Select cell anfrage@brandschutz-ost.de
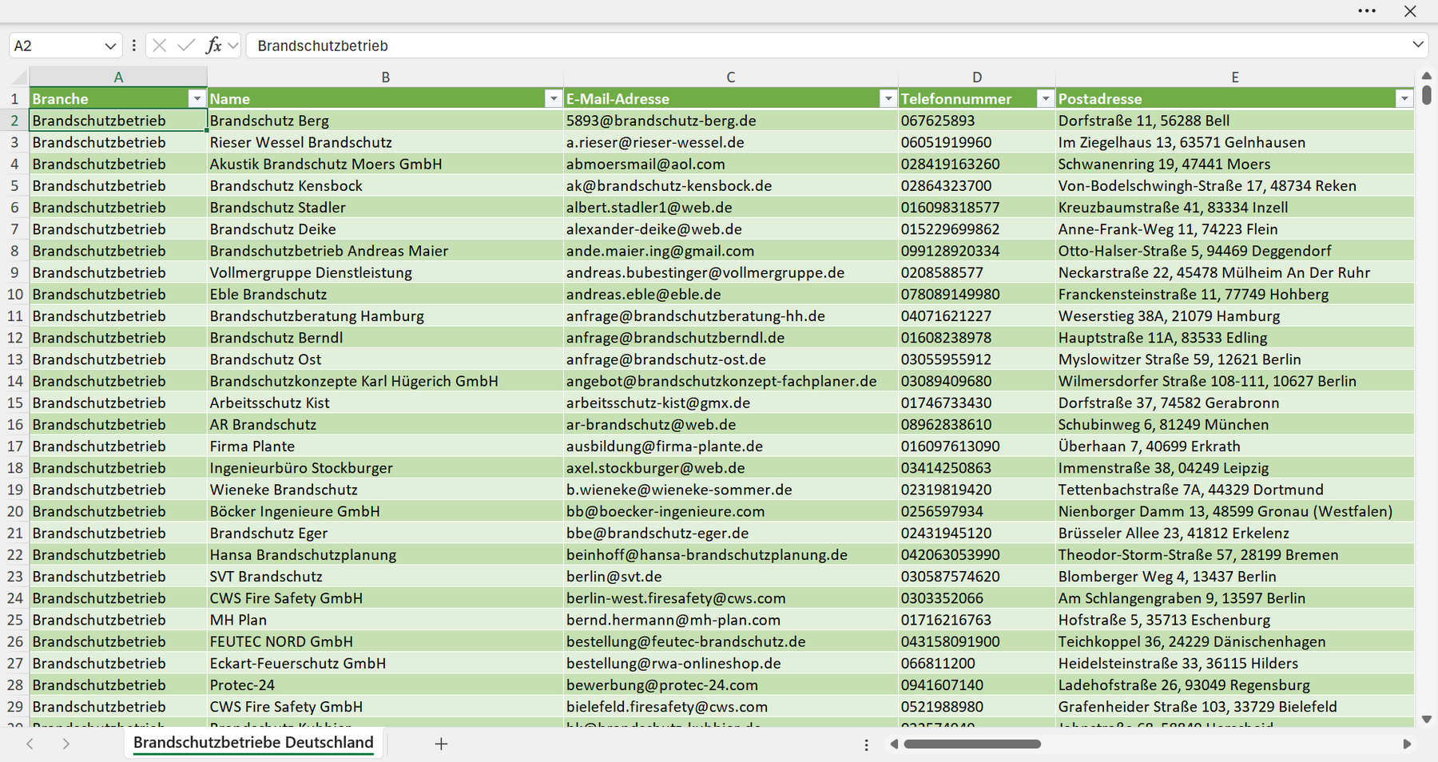The image size is (1438, 762). 730,359
